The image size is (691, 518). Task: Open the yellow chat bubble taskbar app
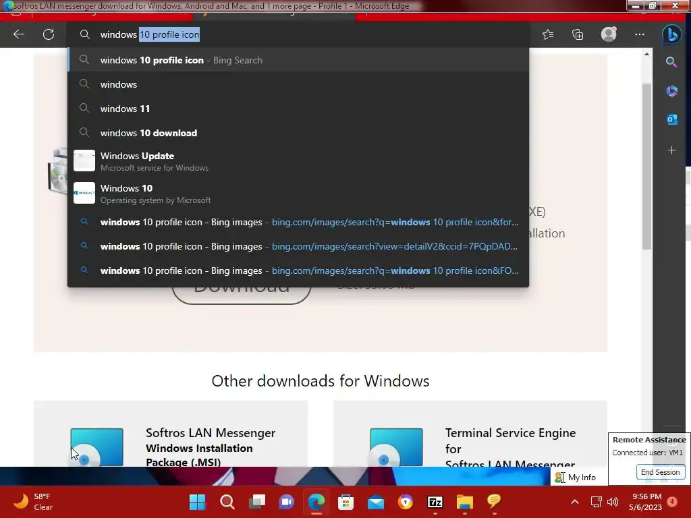494,502
